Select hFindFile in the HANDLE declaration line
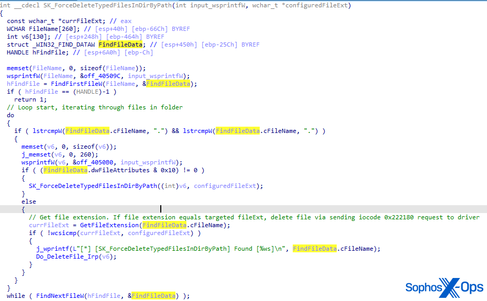487x301 pixels. tap(49, 52)
